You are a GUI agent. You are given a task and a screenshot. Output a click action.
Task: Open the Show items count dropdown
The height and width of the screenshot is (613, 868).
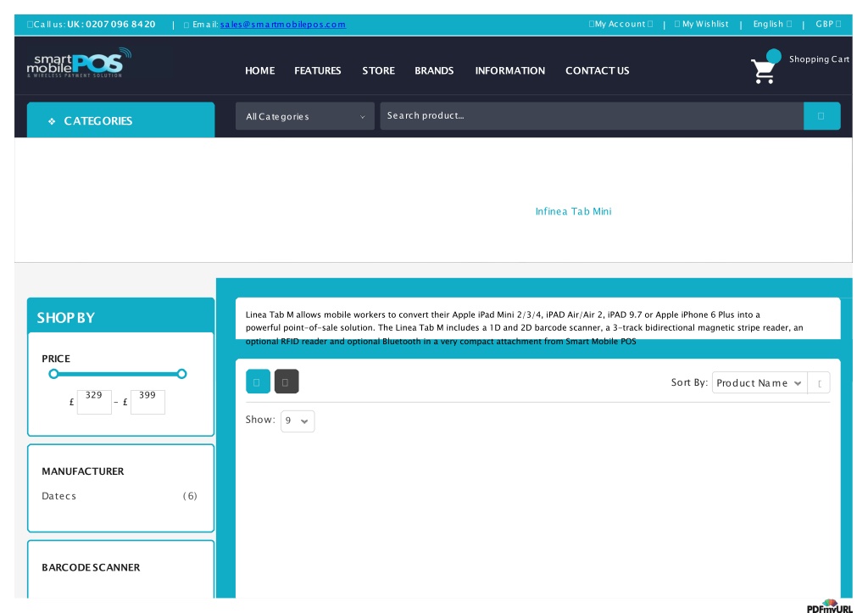pos(298,421)
